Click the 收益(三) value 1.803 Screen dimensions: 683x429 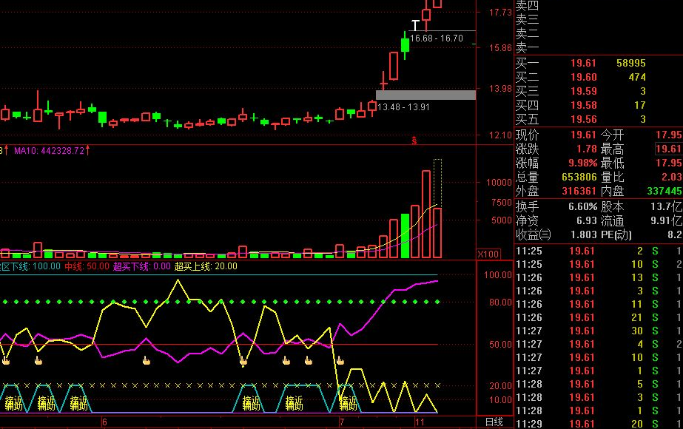click(584, 234)
